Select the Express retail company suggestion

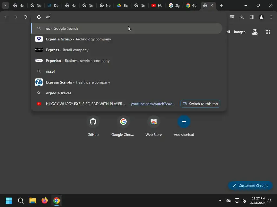click(127, 50)
